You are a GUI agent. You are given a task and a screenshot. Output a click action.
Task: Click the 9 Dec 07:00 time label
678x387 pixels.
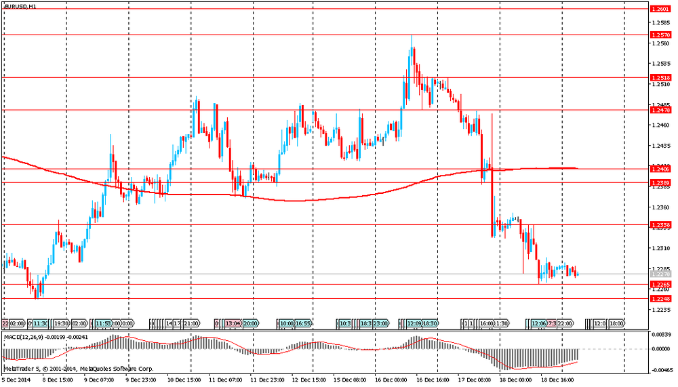coord(98,380)
